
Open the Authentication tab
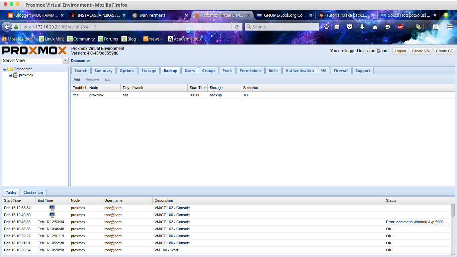coord(300,71)
